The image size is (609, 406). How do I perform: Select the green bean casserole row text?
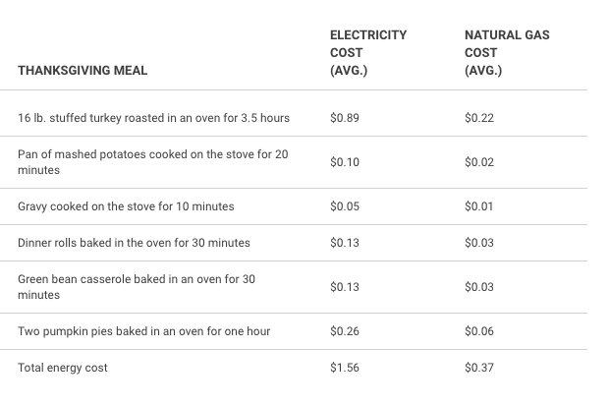coord(136,287)
